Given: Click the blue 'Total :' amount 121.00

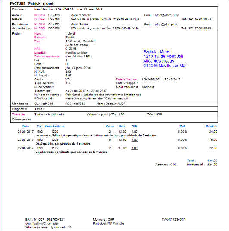Looking at the screenshot, I should 212,161.
